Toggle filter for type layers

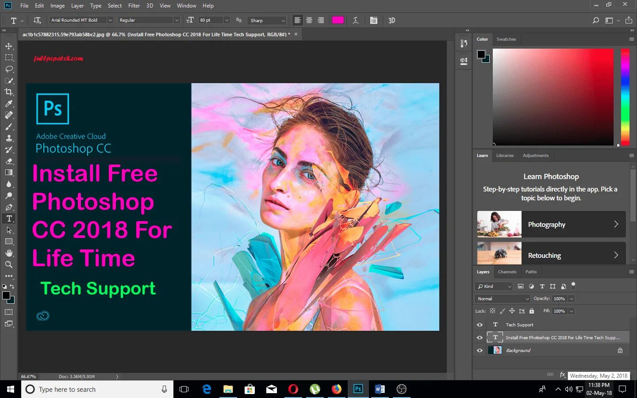pyautogui.click(x=542, y=287)
